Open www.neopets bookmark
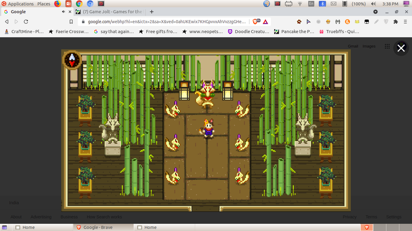Image resolution: width=412 pixels, height=231 pixels. [203, 31]
